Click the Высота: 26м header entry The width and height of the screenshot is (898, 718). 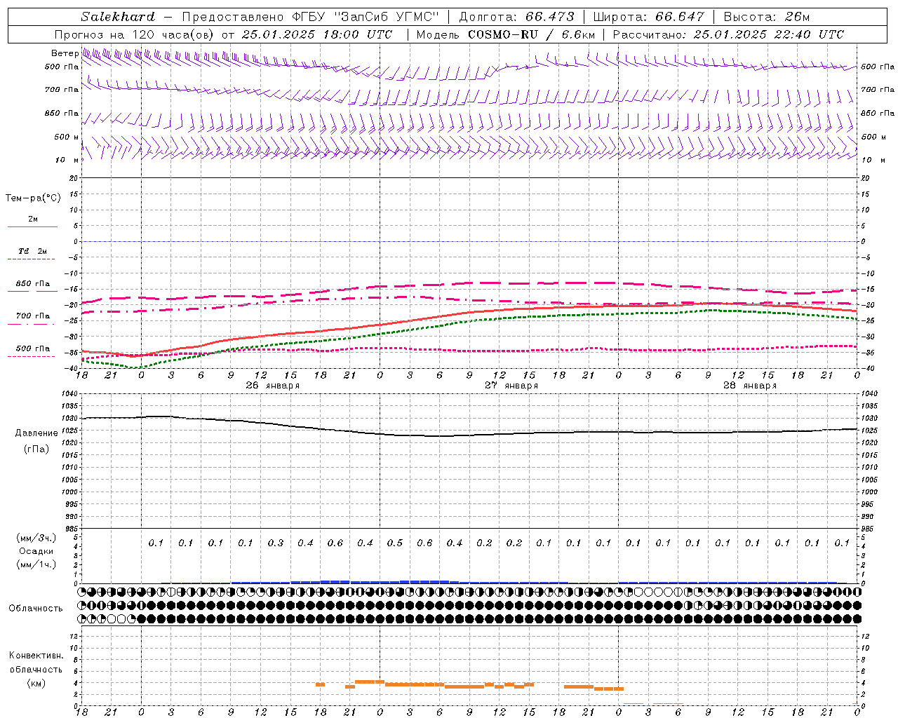pyautogui.click(x=766, y=17)
